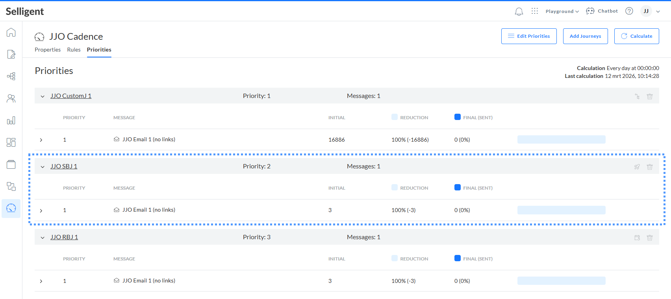Open the apps grid menu icon
The width and height of the screenshot is (671, 299).
[x=534, y=11]
